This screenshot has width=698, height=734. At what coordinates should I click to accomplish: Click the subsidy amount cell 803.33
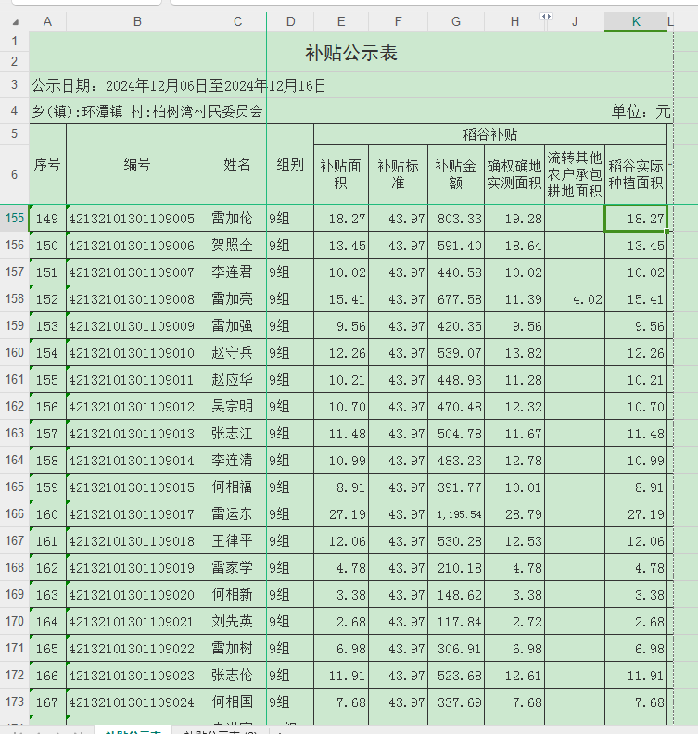point(456,219)
